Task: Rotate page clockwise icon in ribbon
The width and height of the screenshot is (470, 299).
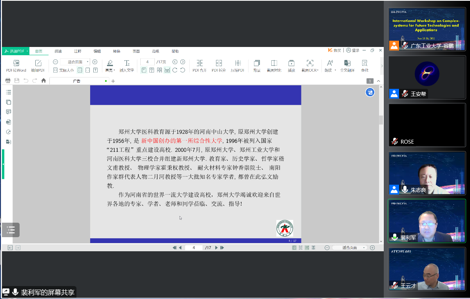Action: 175,70
